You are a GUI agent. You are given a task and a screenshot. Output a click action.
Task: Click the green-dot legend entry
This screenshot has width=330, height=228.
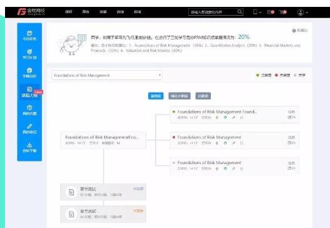click(263, 75)
